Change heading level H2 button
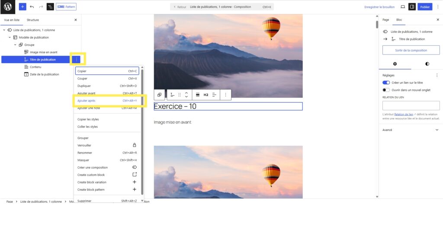Viewport: 443px width, 249px height. point(206,95)
